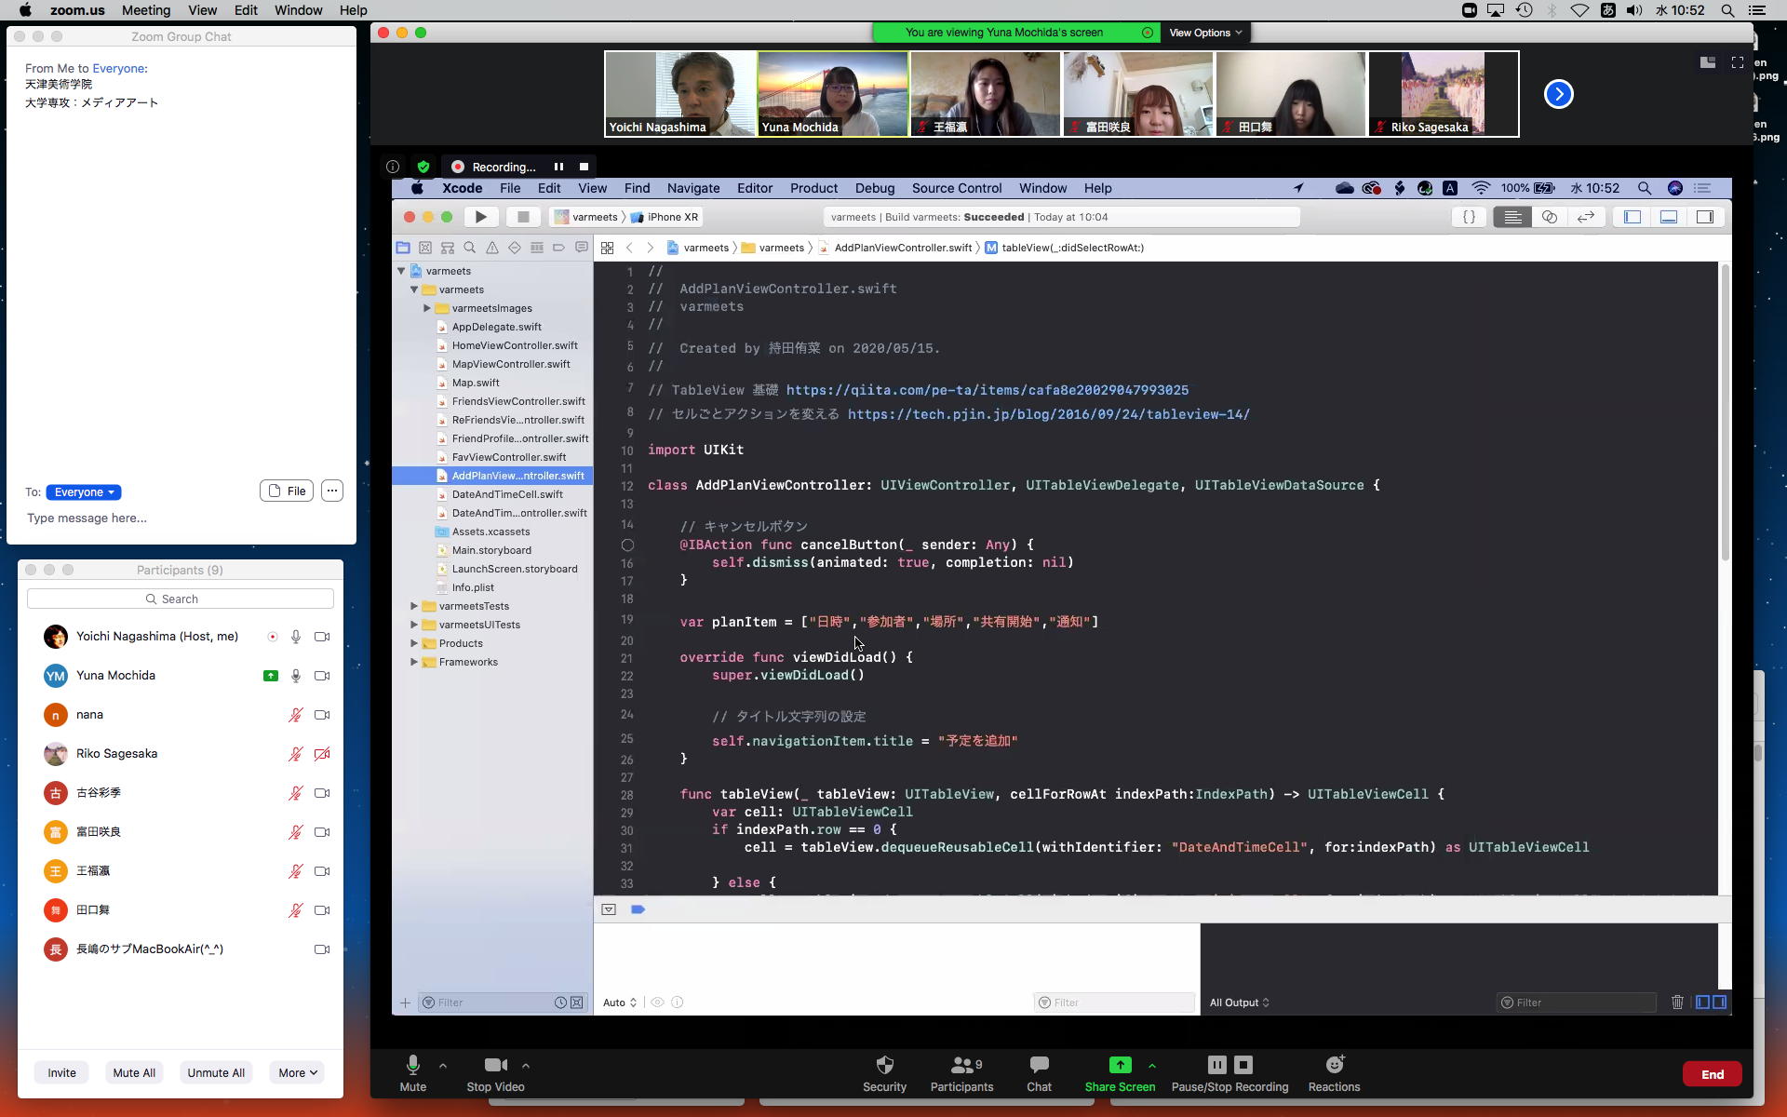This screenshot has width=1787, height=1117.
Task: Toggle Yuna Mochida's microphone in participants list
Action: coord(296,676)
